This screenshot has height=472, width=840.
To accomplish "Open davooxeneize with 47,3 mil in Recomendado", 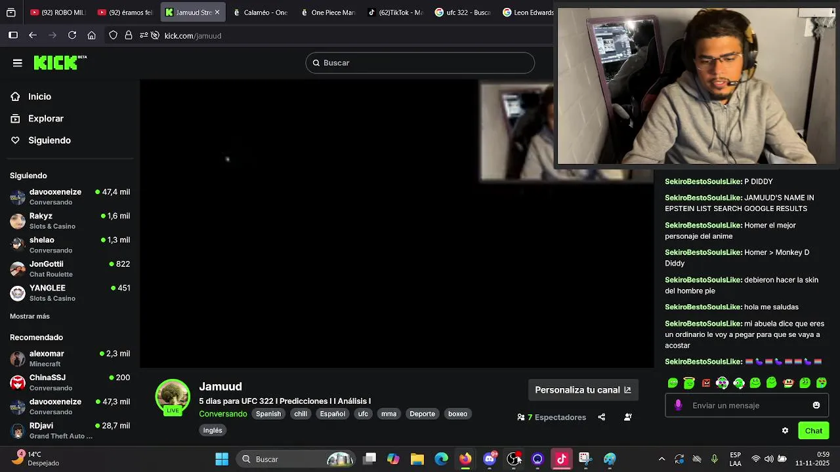I will (70, 406).
